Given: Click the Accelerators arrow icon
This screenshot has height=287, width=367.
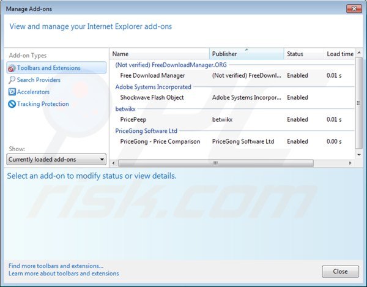Looking at the screenshot, I should [x=12, y=92].
